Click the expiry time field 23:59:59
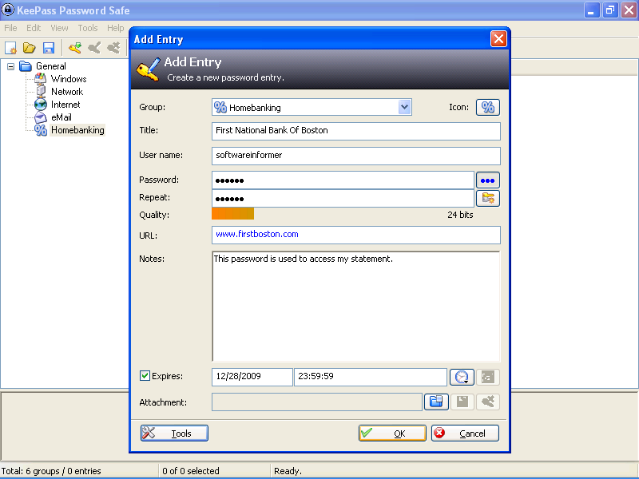Image resolution: width=639 pixels, height=479 pixels. tap(371, 377)
